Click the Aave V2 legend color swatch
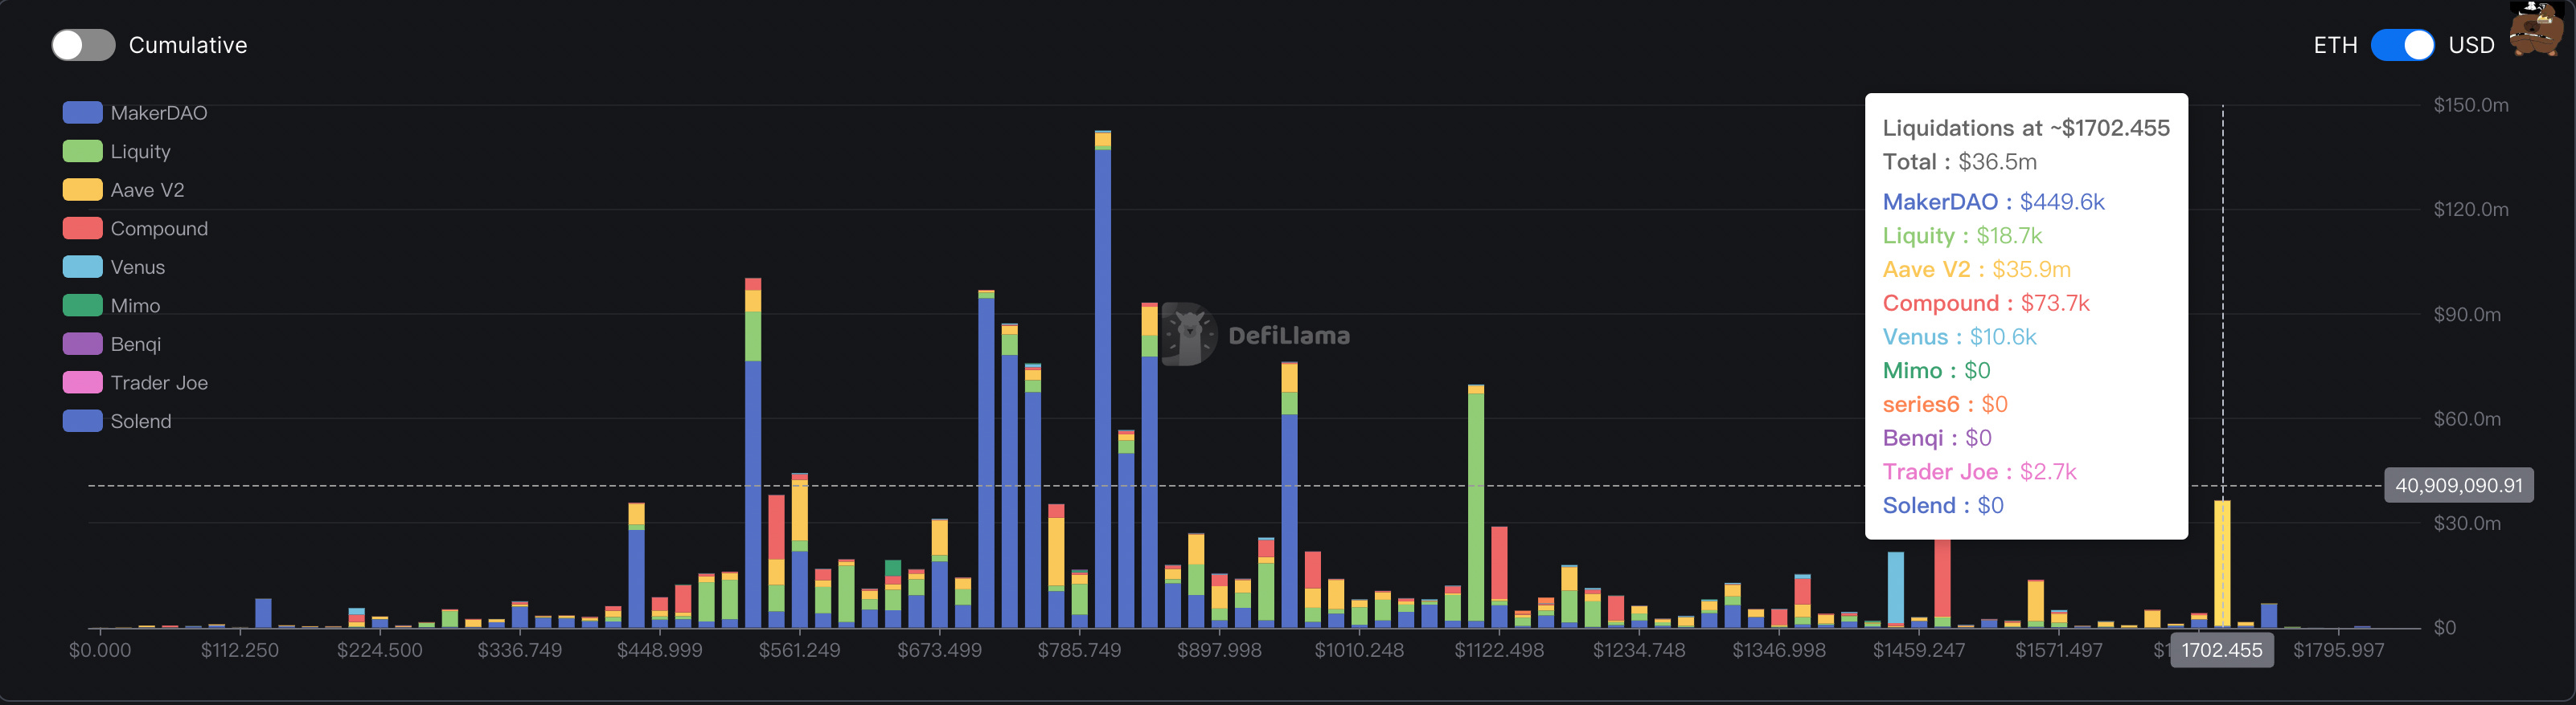Viewport: 2576px width, 705px height. click(x=82, y=189)
